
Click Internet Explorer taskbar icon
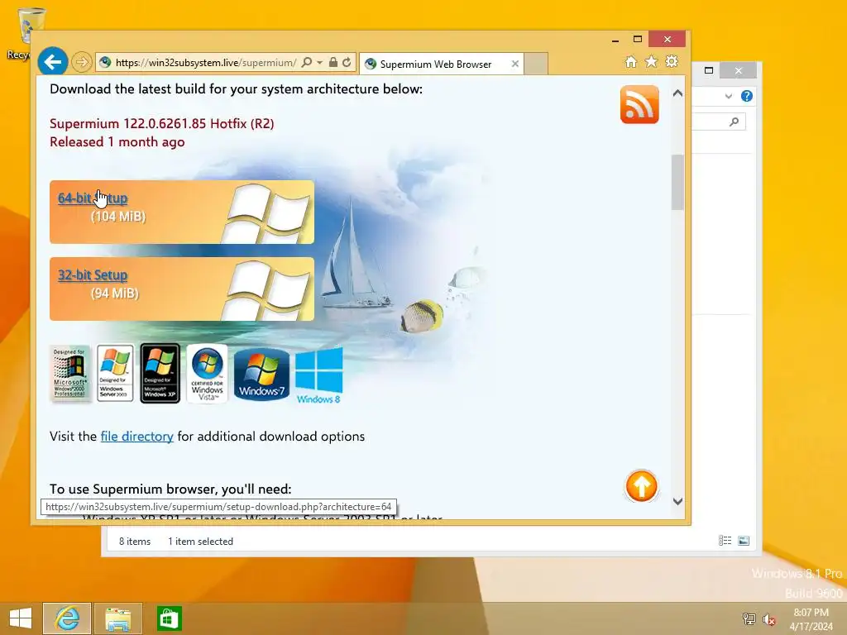click(x=67, y=618)
